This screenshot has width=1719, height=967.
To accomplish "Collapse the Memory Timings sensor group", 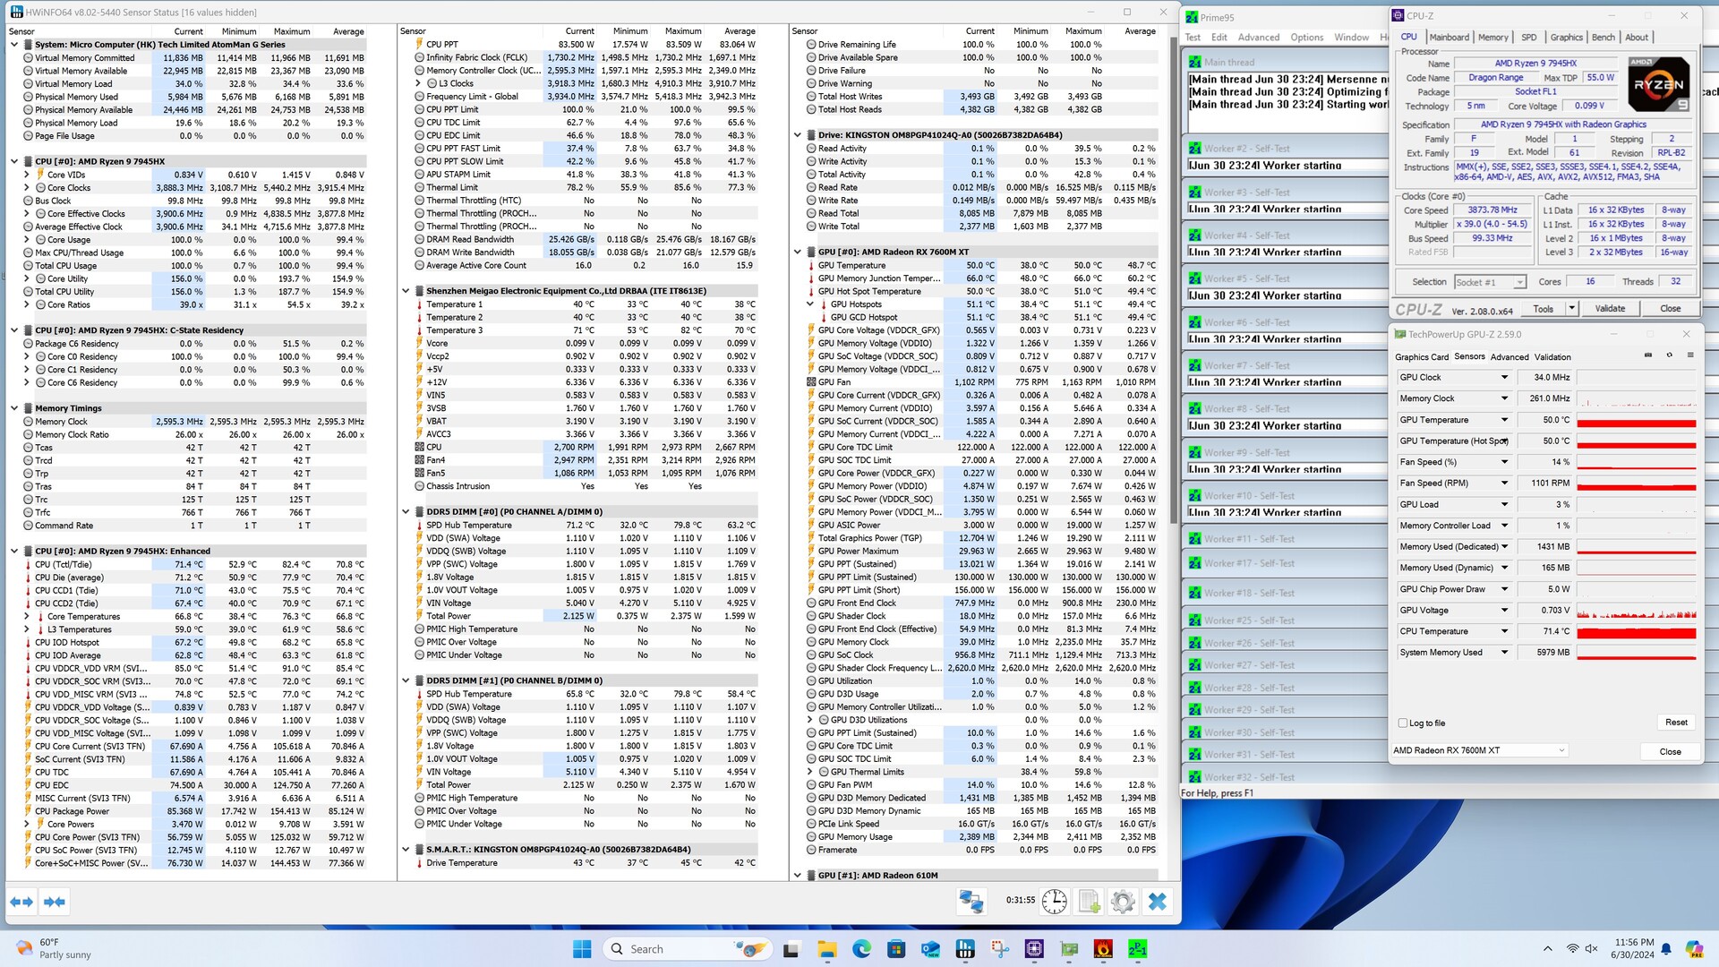I will 14,408.
